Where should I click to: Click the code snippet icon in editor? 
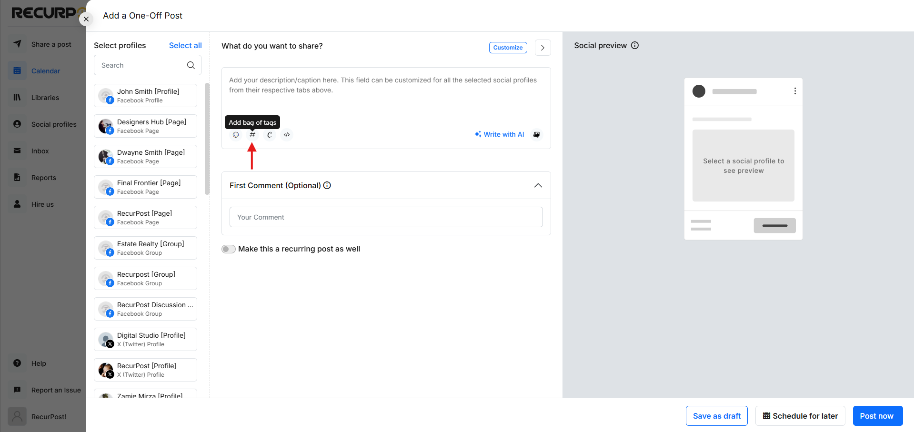(x=287, y=135)
